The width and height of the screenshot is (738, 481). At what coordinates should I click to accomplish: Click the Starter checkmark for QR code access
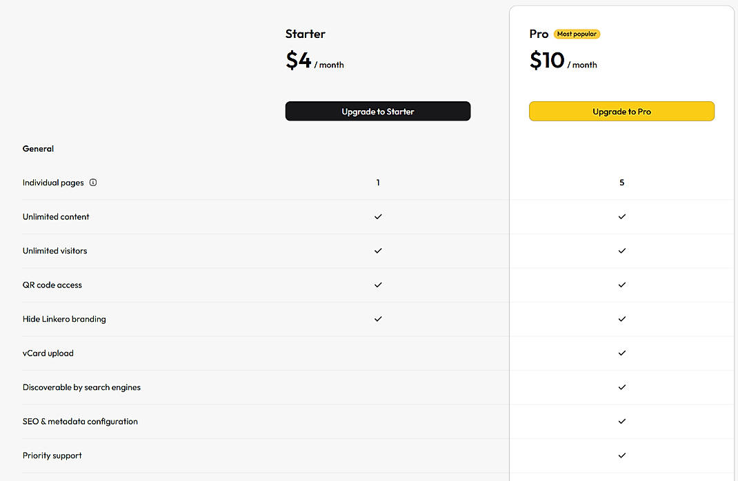tap(378, 285)
